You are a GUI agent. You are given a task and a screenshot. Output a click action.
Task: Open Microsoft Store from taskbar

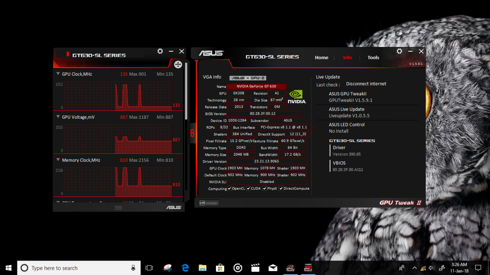pyautogui.click(x=220, y=268)
